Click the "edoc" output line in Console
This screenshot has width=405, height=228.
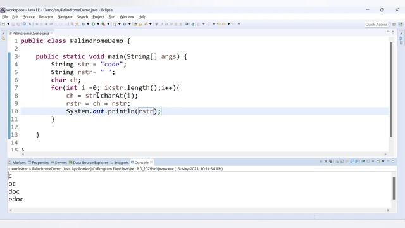pyautogui.click(x=16, y=199)
